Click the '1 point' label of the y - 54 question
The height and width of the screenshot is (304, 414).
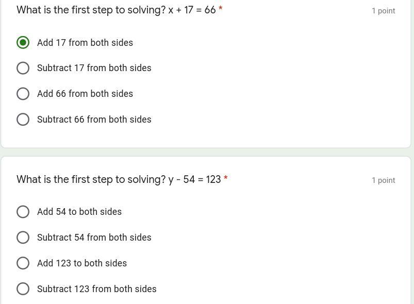(383, 180)
